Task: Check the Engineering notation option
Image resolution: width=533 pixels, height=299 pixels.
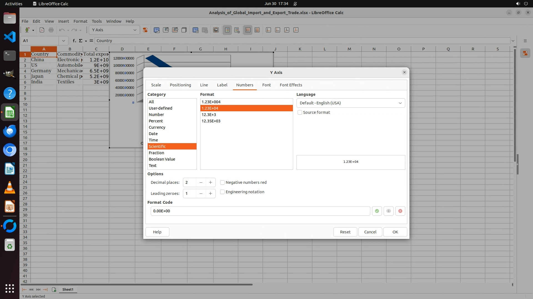Action: tap(222, 192)
